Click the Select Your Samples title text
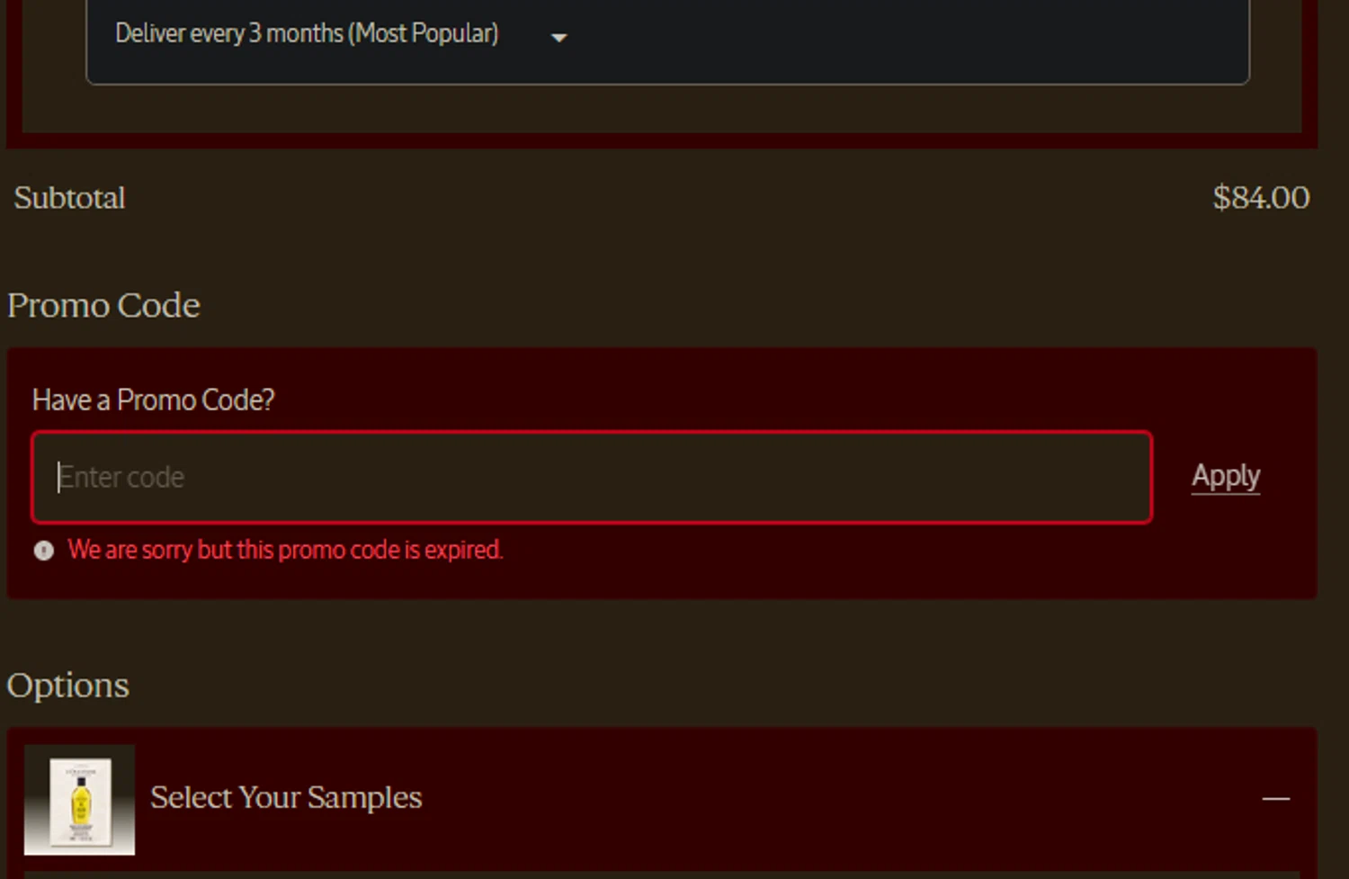1349x879 pixels. (286, 797)
